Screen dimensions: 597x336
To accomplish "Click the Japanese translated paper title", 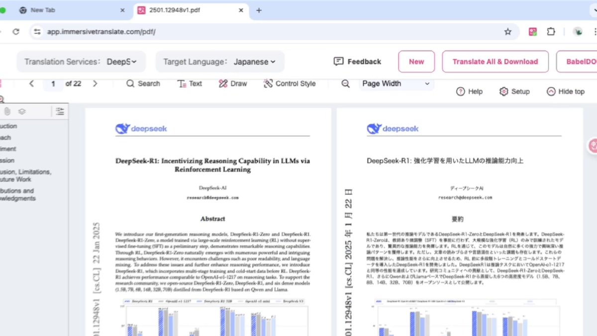I will point(445,161).
